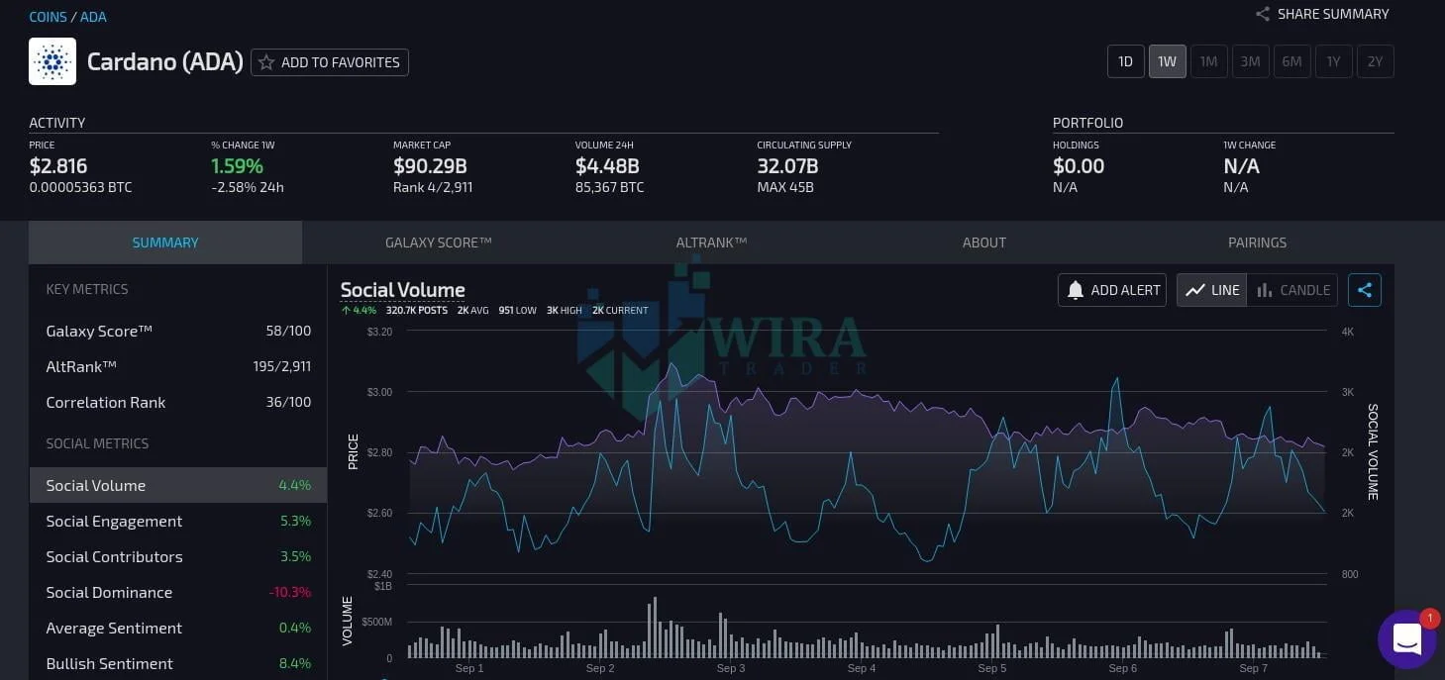Click the Sep 7 date label
Viewport: 1445px width, 680px height.
(1253, 669)
